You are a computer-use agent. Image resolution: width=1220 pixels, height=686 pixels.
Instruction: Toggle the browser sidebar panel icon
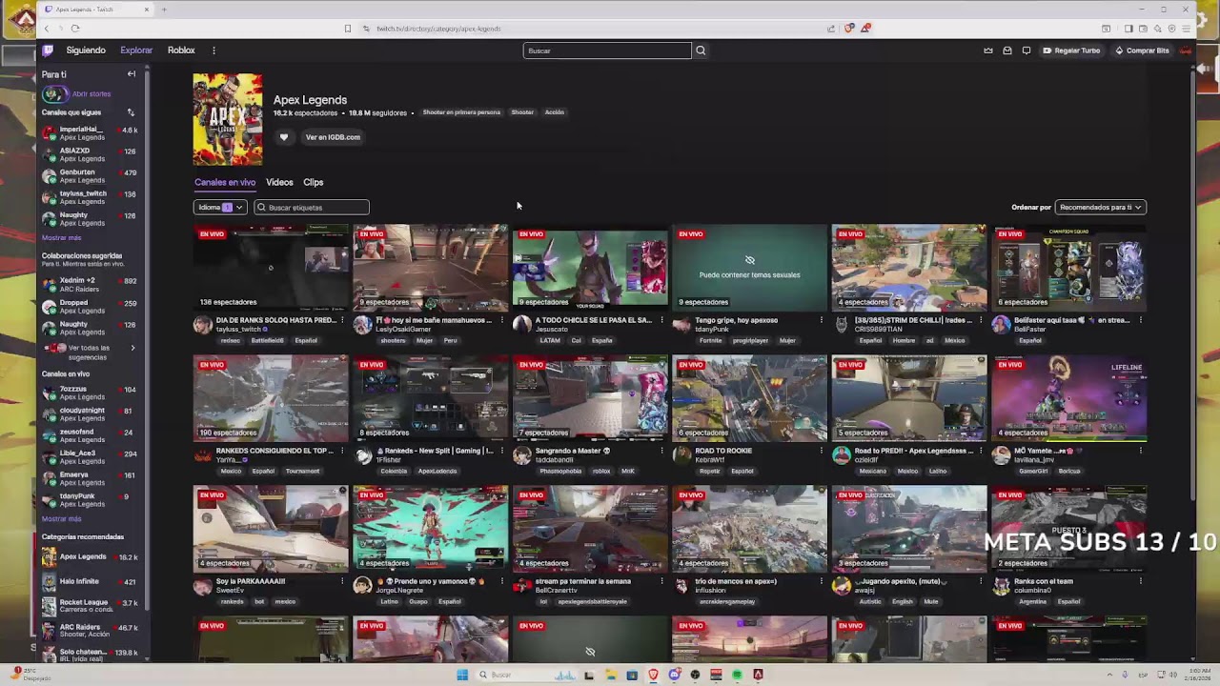(1128, 29)
